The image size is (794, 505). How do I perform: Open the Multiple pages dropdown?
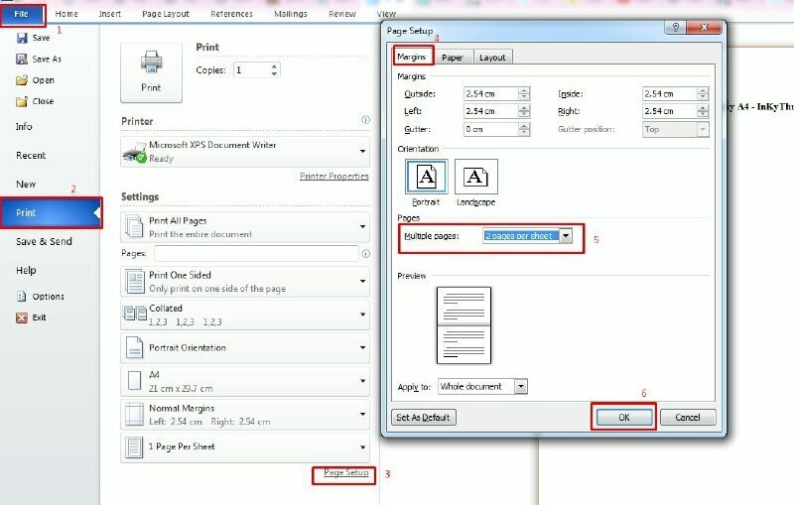coord(566,236)
